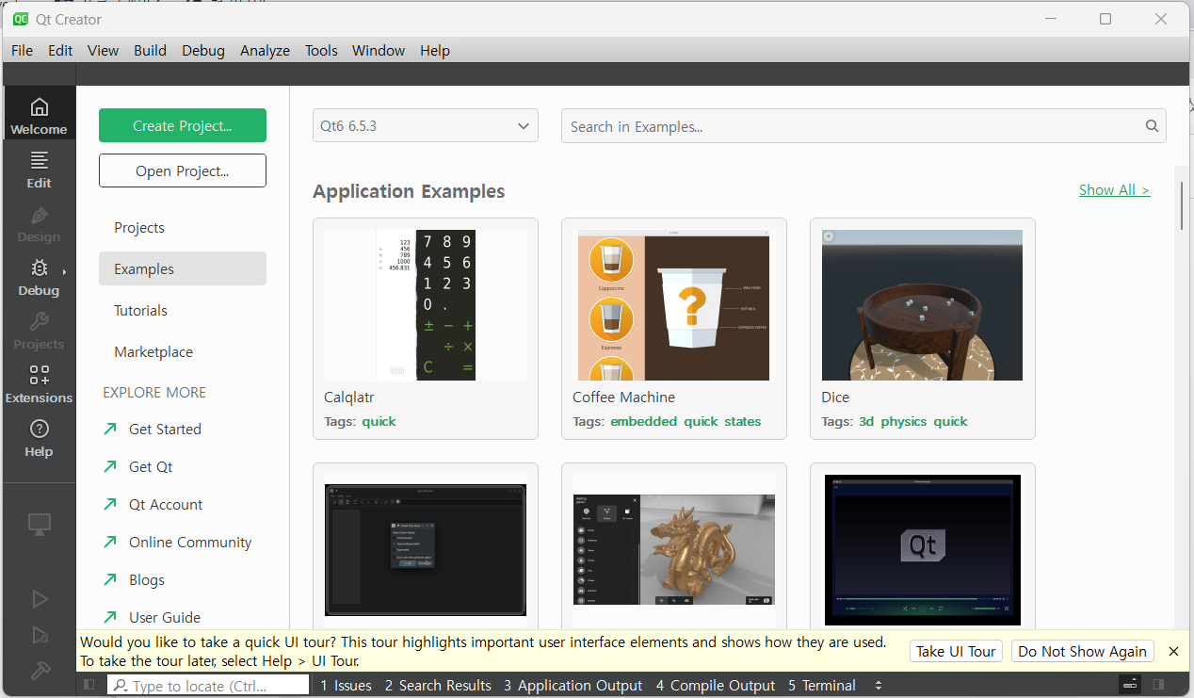The image size is (1194, 698).
Task: Open the Dice example thumbnail
Action: [923, 305]
